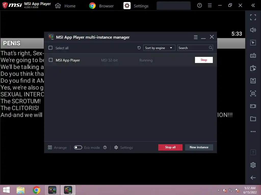Open the help icon in the title bar
261x195 pixels.
tap(199, 6)
